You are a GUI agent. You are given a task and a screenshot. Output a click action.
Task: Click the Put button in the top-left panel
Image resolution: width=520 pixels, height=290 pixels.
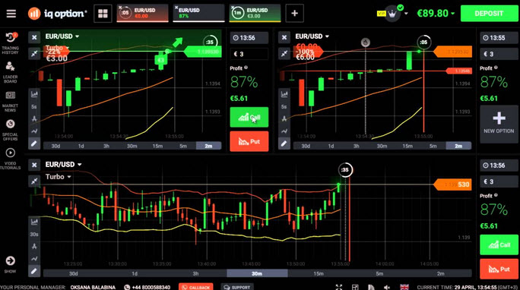[x=249, y=141]
